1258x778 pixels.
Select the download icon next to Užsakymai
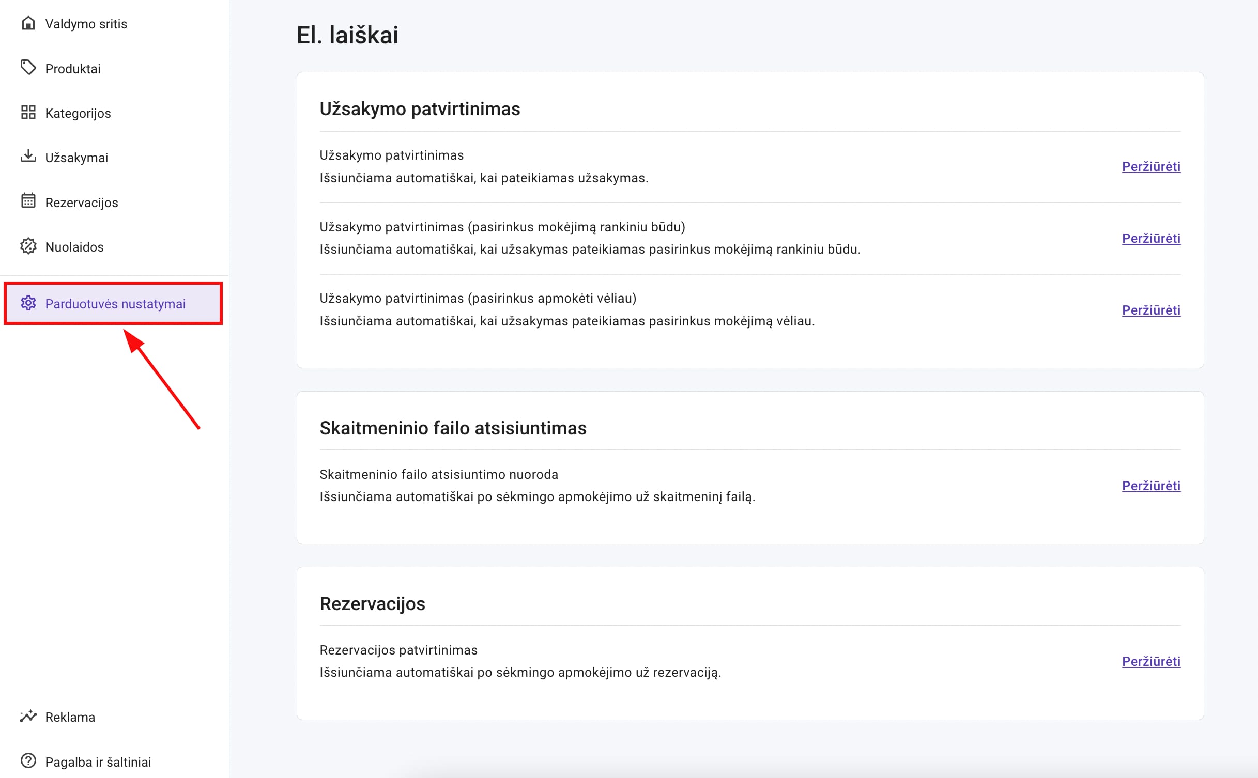pos(28,157)
